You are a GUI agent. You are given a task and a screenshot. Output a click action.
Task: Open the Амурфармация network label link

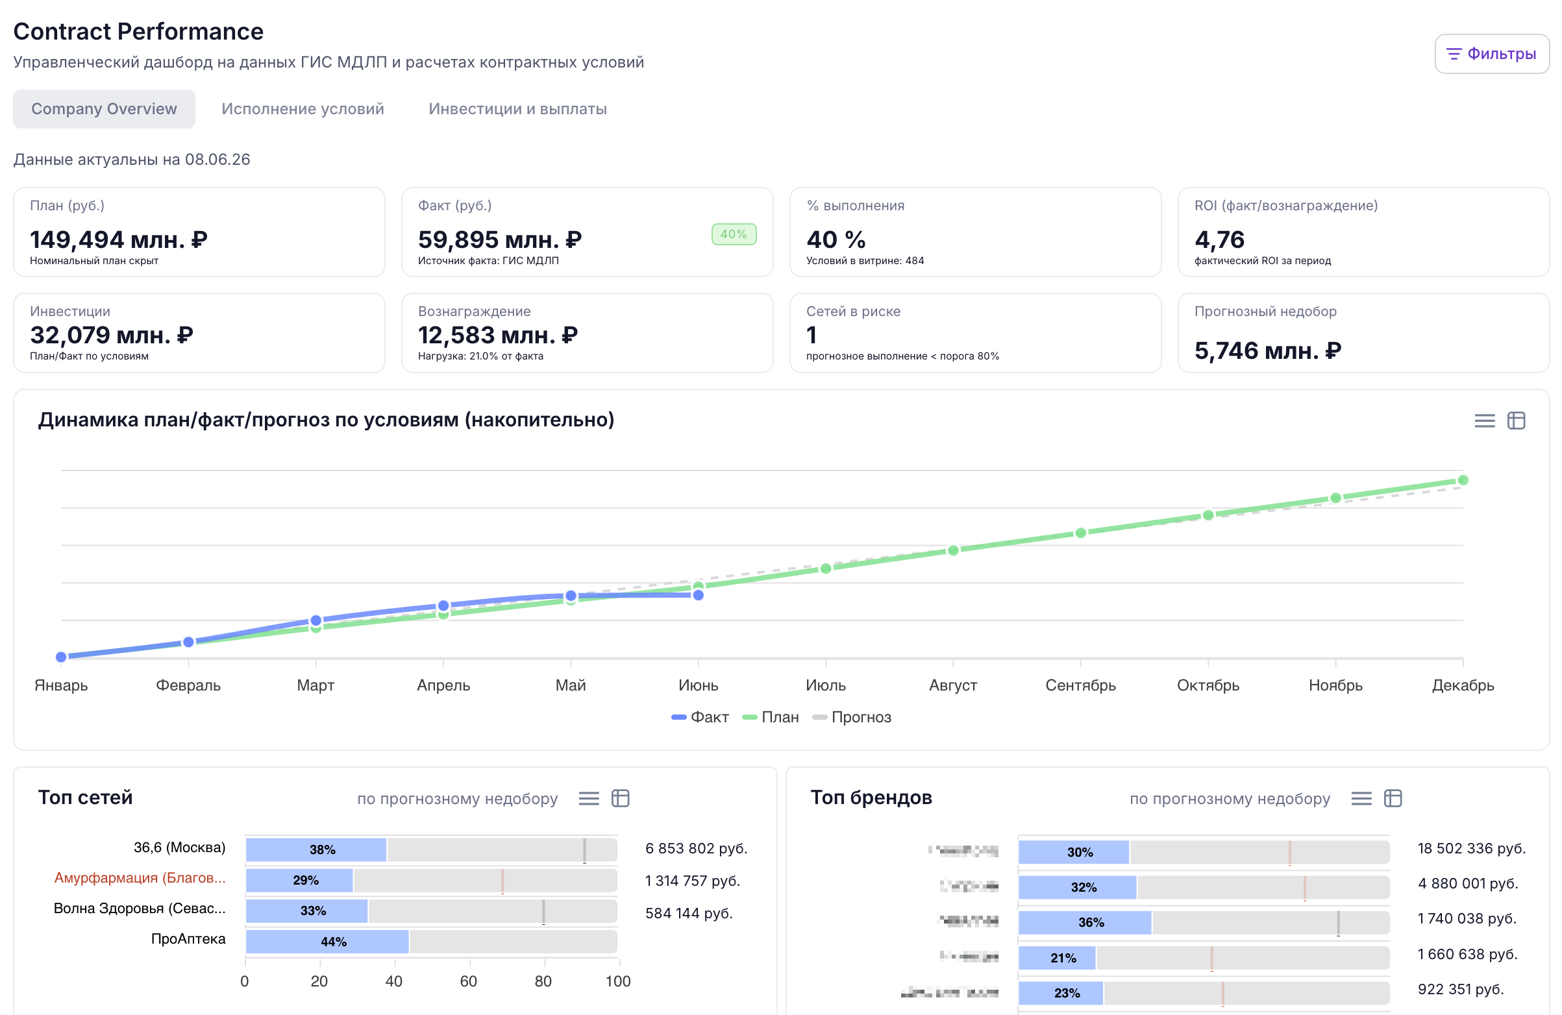(x=140, y=878)
